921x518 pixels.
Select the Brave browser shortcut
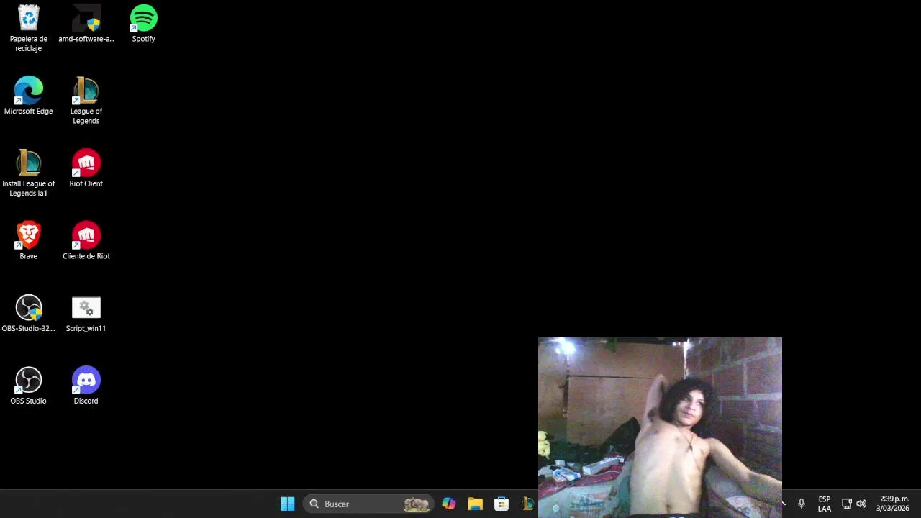click(28, 240)
